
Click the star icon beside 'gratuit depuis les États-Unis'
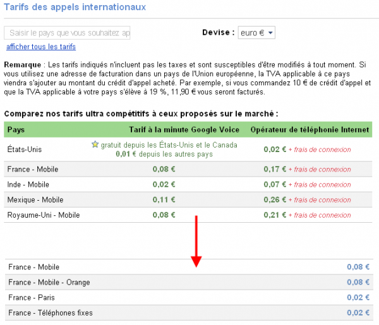coord(95,145)
